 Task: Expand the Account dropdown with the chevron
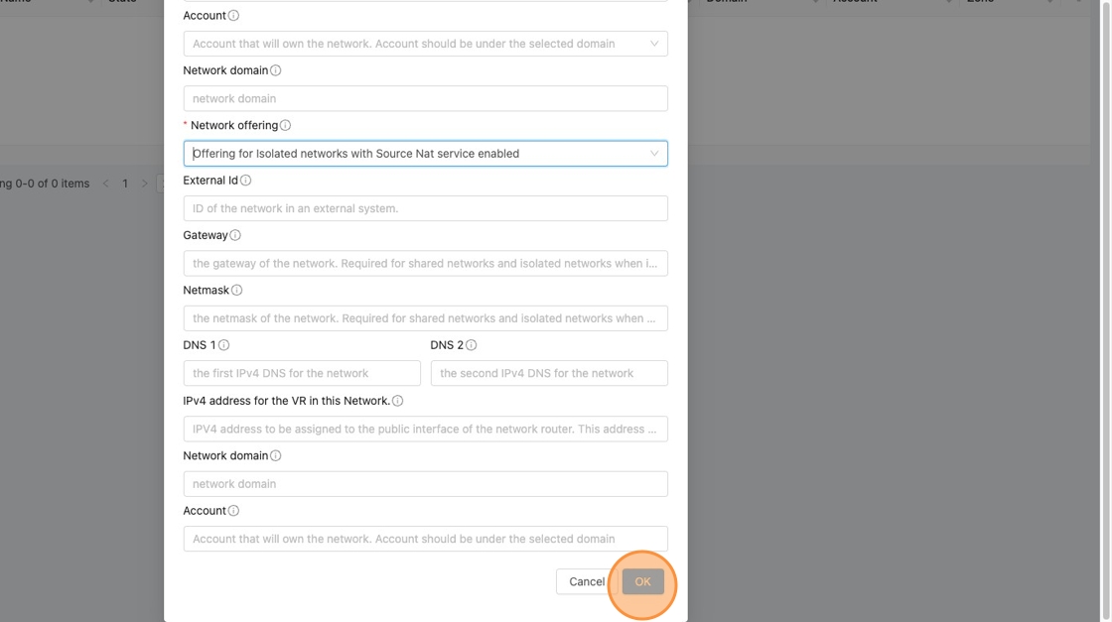653,44
